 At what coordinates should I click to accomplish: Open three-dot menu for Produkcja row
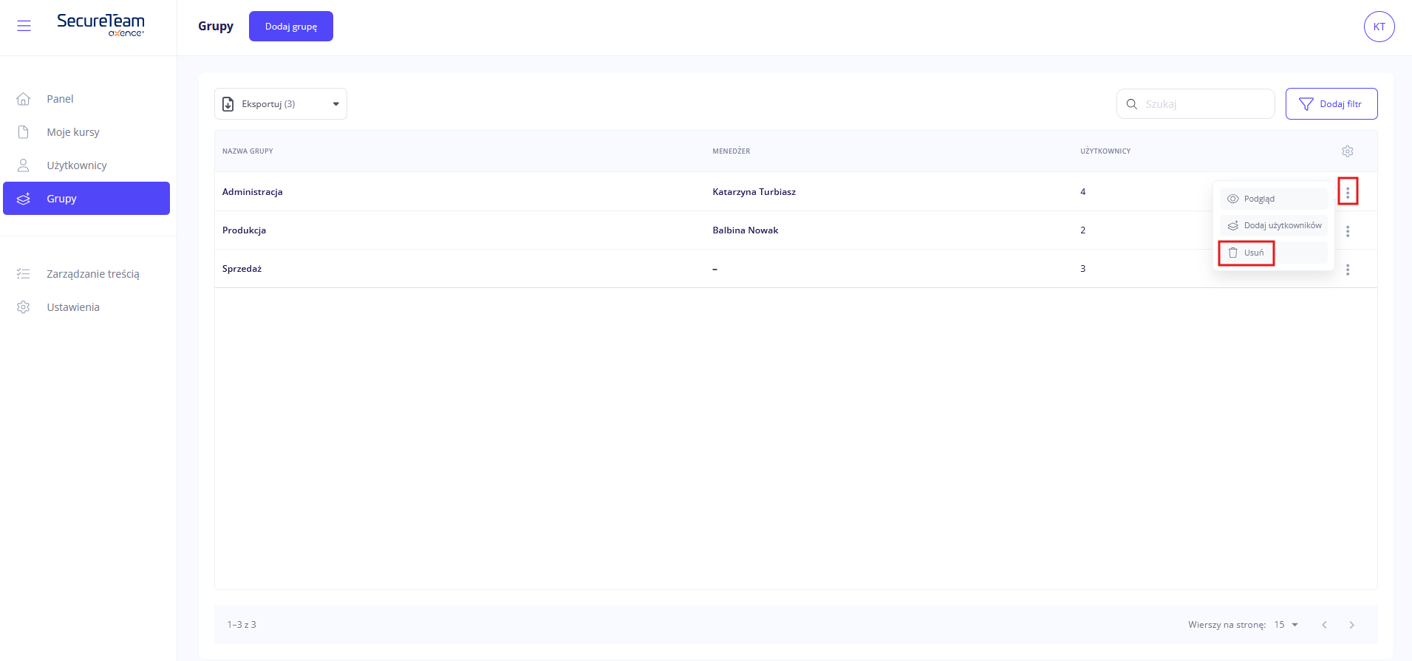[x=1347, y=231]
